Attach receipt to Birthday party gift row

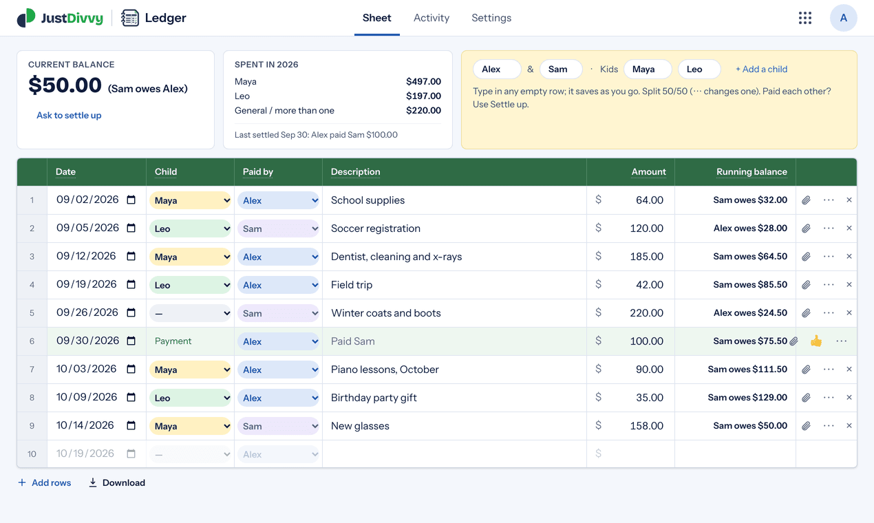coord(806,398)
